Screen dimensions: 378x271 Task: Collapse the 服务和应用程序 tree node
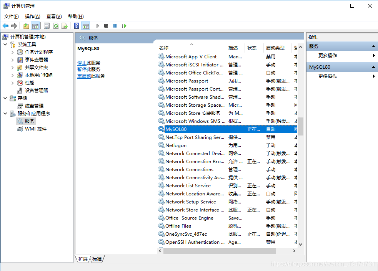[5, 113]
